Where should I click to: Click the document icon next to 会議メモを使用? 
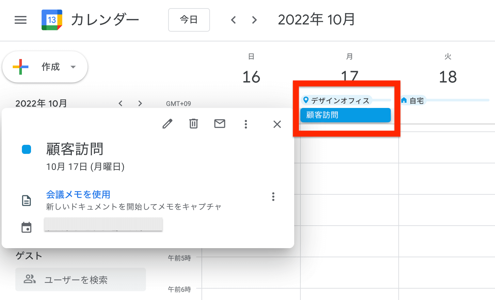click(x=26, y=200)
